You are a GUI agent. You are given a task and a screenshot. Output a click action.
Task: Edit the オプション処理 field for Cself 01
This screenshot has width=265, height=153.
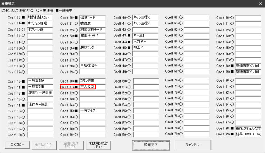click(40, 23)
